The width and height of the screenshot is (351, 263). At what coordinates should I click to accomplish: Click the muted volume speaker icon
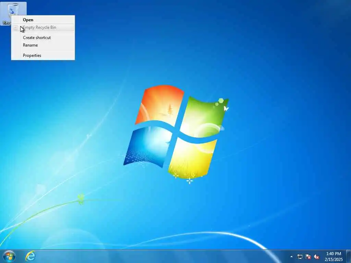(316, 257)
